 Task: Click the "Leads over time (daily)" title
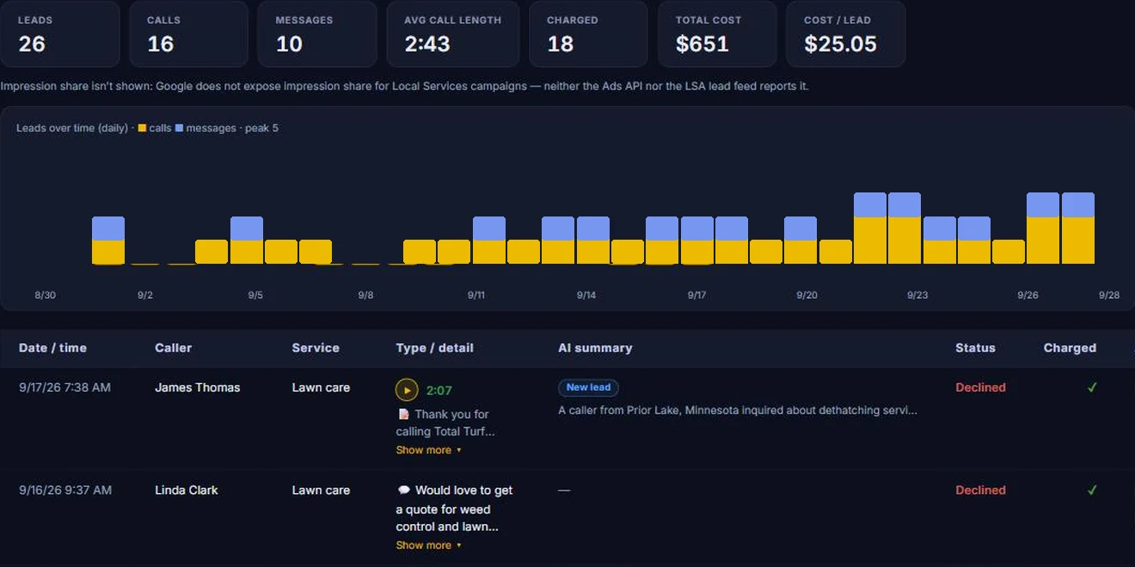point(72,128)
